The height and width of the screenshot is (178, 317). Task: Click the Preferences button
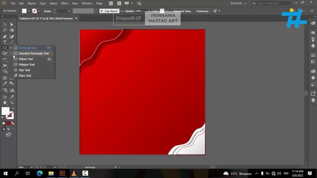[x=203, y=11]
